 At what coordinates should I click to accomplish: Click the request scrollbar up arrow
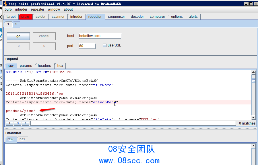click(x=253, y=72)
